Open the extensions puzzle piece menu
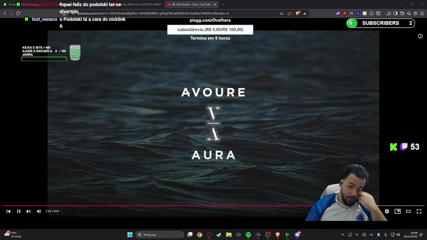The image size is (427, 240). 371,13
